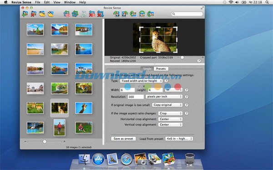The image size is (273, 170).
Task: Click the first green rotate arrow toolbar icon
Action: pos(116,14)
